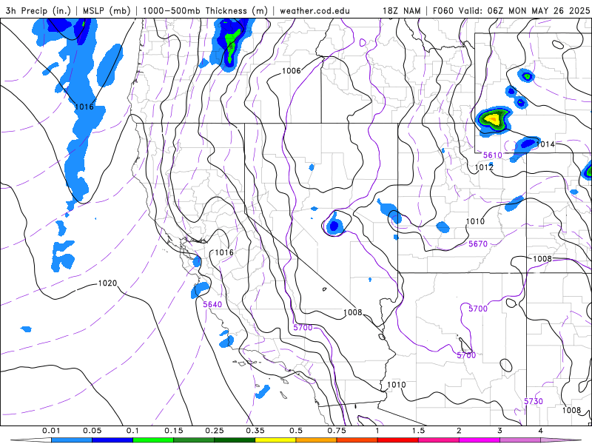Click the 1020 isobar label over the ocean
This screenshot has width=592, height=444.
[x=107, y=283]
